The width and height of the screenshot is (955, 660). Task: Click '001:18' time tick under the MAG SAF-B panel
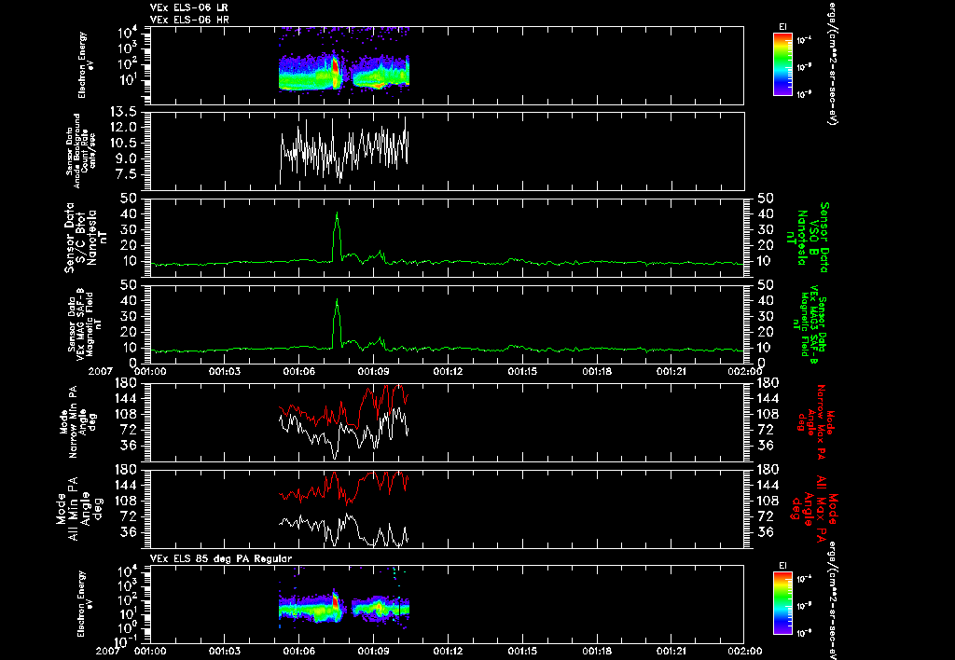(596, 371)
